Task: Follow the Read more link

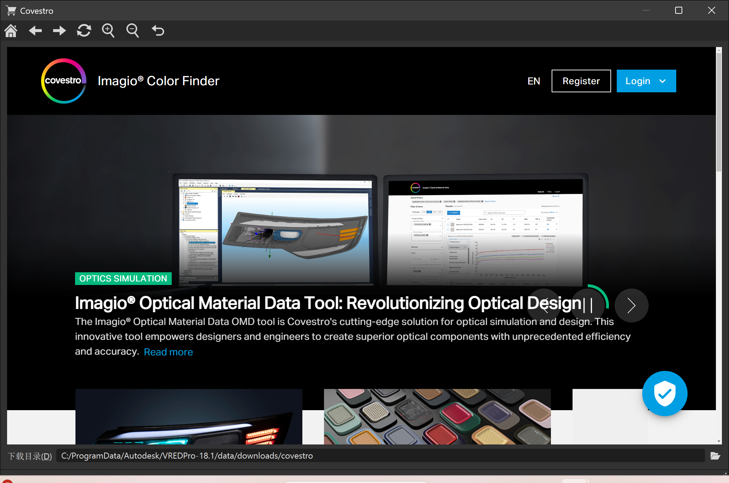Action: tap(168, 352)
